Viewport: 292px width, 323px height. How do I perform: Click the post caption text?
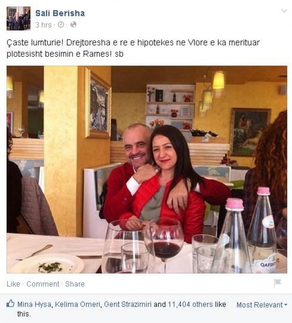pyautogui.click(x=133, y=48)
